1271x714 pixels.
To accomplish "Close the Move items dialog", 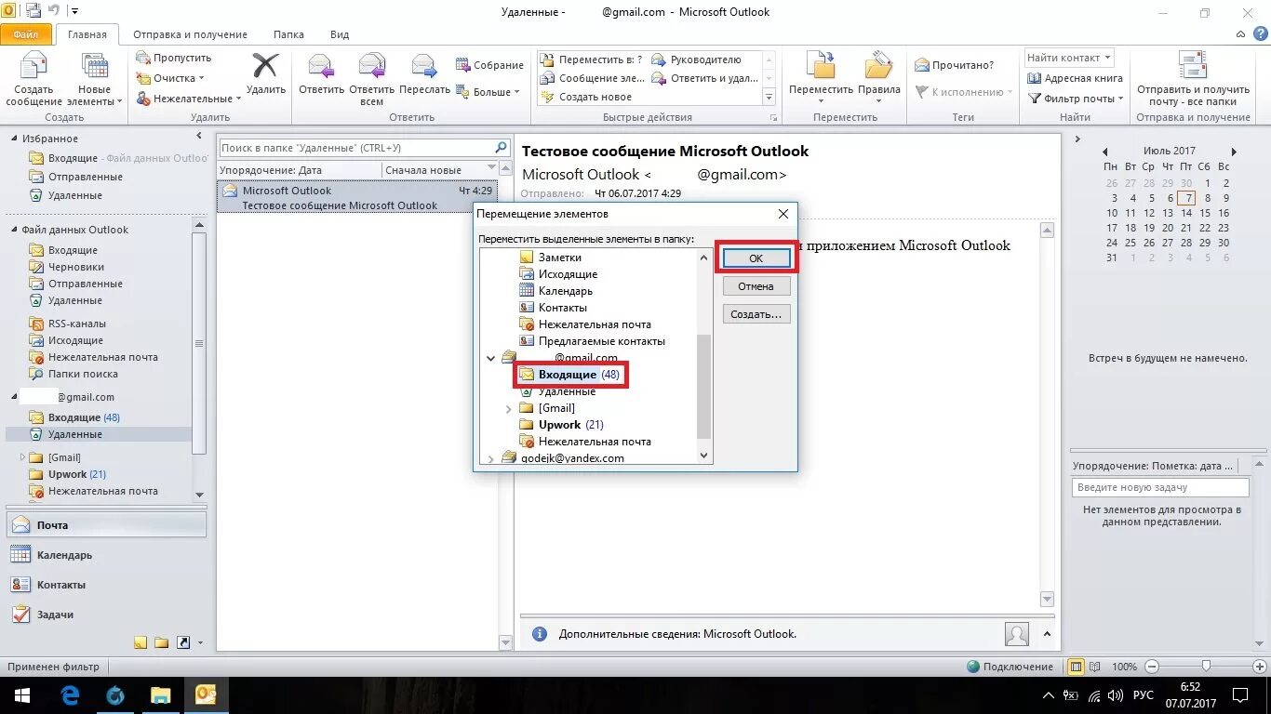I will point(783,214).
